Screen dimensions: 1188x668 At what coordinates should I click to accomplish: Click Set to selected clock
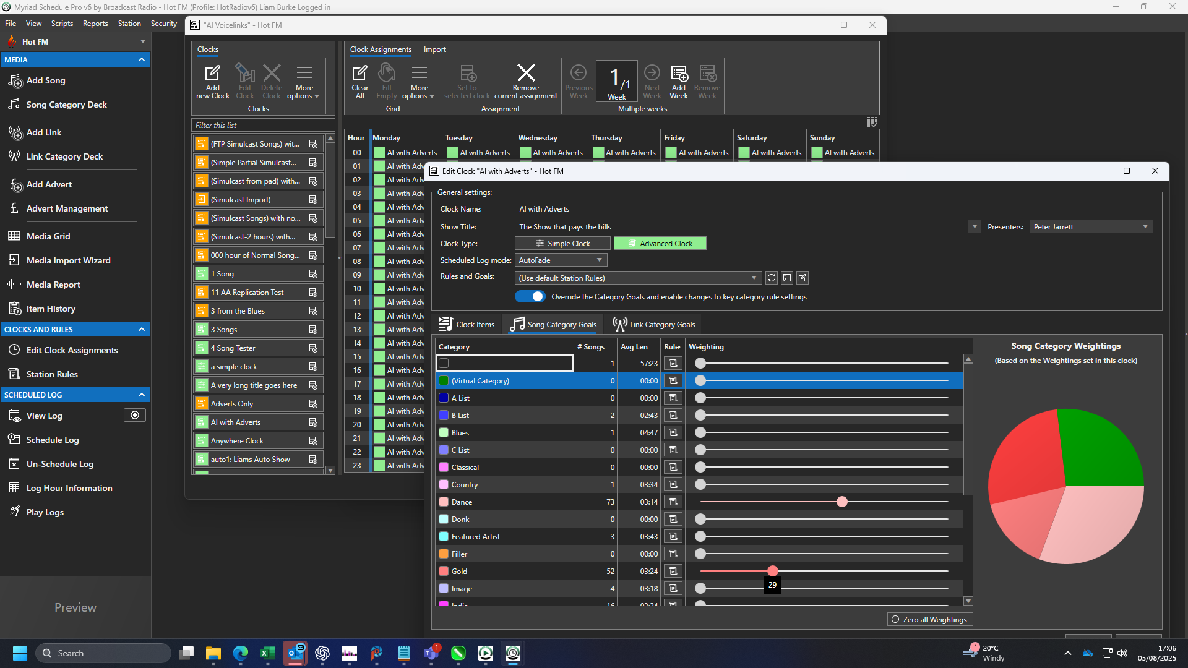pos(467,80)
